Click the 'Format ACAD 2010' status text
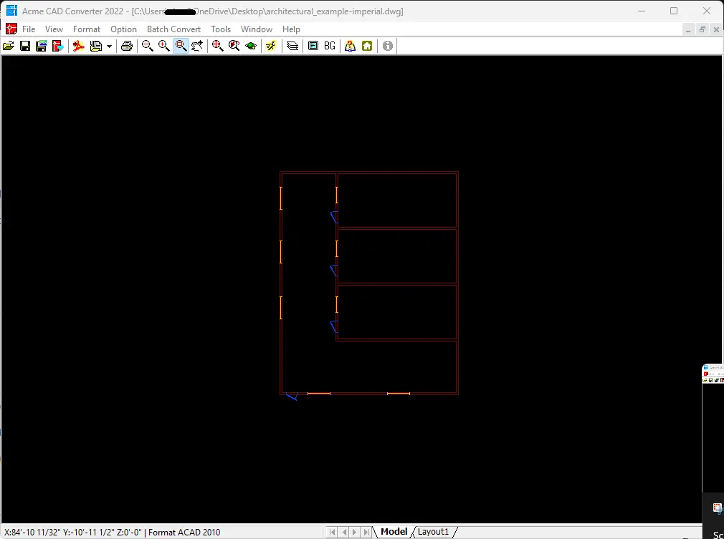The width and height of the screenshot is (724, 539). (x=184, y=532)
